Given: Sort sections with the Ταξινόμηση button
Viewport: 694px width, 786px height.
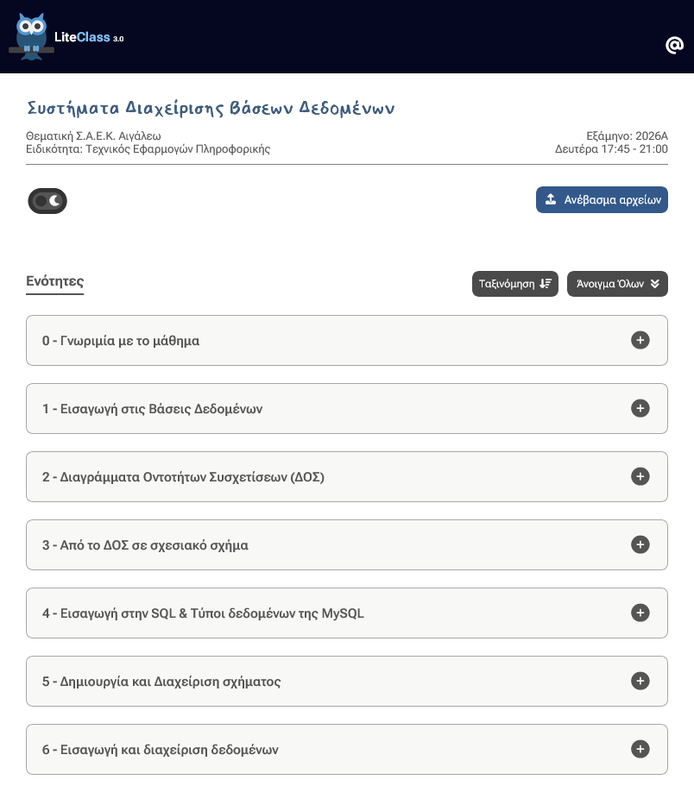Looking at the screenshot, I should pos(515,284).
